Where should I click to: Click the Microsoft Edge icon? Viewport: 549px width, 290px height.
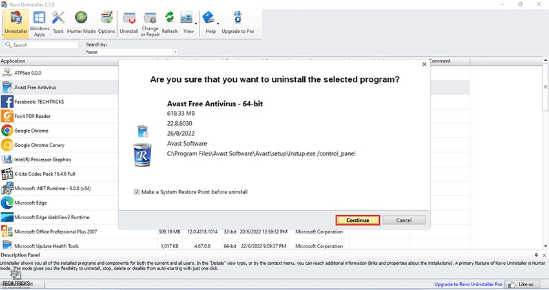point(7,202)
